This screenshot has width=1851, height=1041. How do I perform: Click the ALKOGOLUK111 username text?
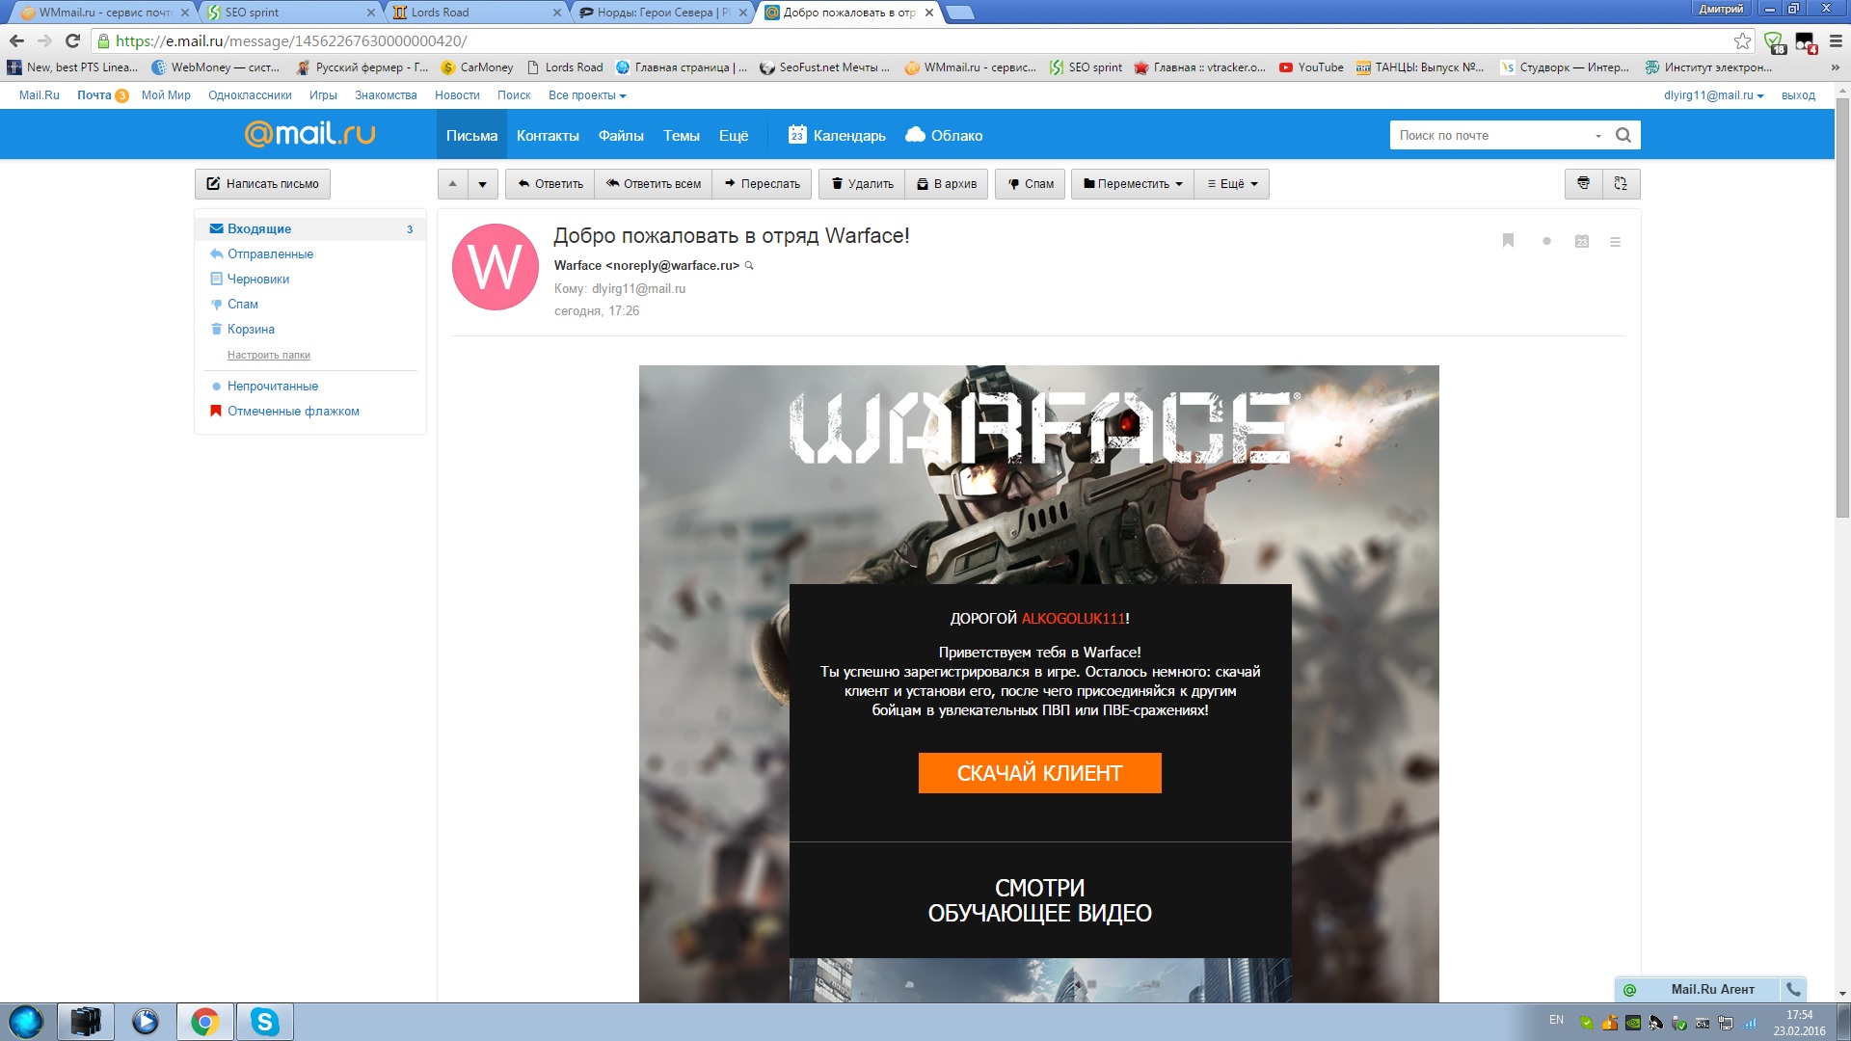(1073, 619)
